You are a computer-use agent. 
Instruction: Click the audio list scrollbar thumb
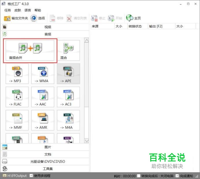87,75
